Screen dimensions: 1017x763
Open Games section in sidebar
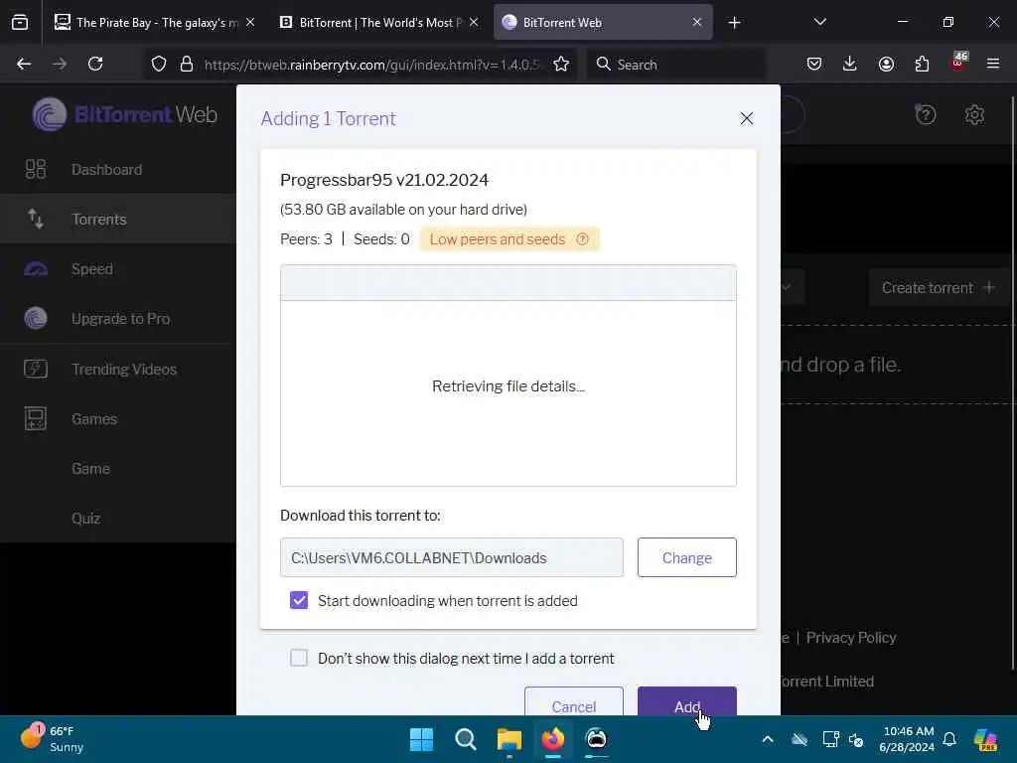point(94,419)
